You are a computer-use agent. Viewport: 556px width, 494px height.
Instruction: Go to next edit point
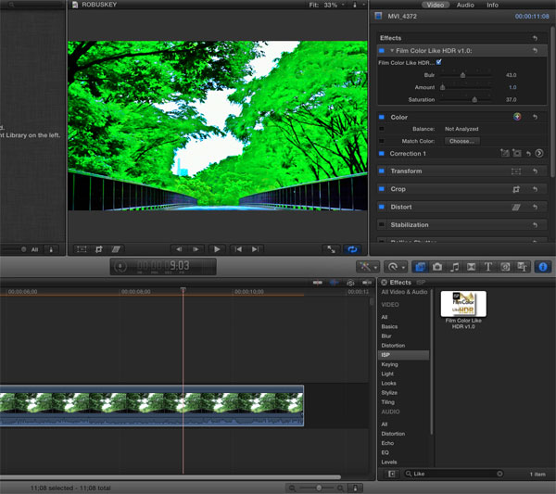(255, 249)
